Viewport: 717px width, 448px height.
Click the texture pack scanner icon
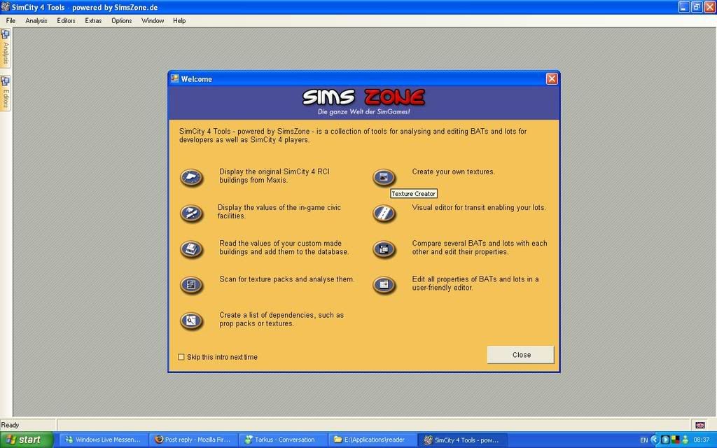(191, 285)
